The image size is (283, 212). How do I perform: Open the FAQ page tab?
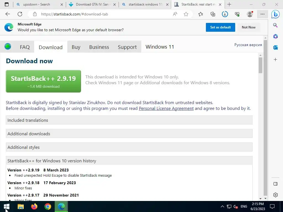point(25,47)
